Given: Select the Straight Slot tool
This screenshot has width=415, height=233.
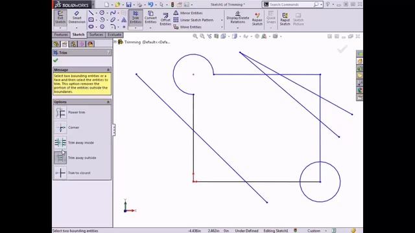Looking at the screenshot, I should [x=91, y=27].
